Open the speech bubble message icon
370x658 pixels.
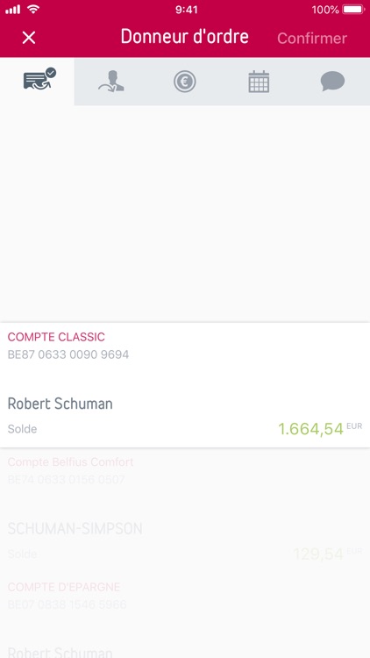tap(332, 82)
